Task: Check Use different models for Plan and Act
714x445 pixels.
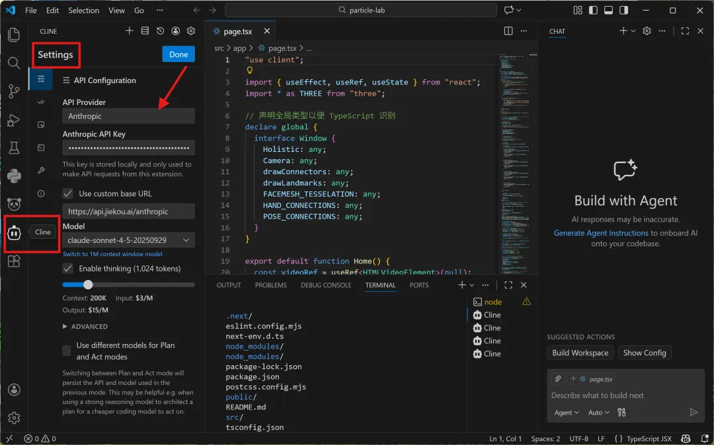Action: pos(67,351)
